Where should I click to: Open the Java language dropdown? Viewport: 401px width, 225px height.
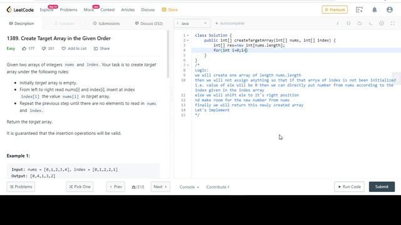[x=192, y=24]
